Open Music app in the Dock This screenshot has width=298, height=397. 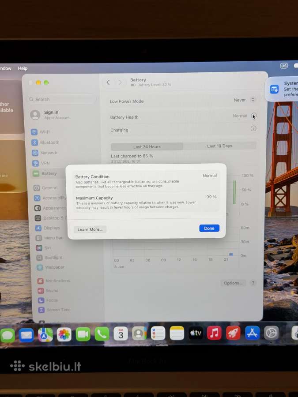(x=215, y=333)
